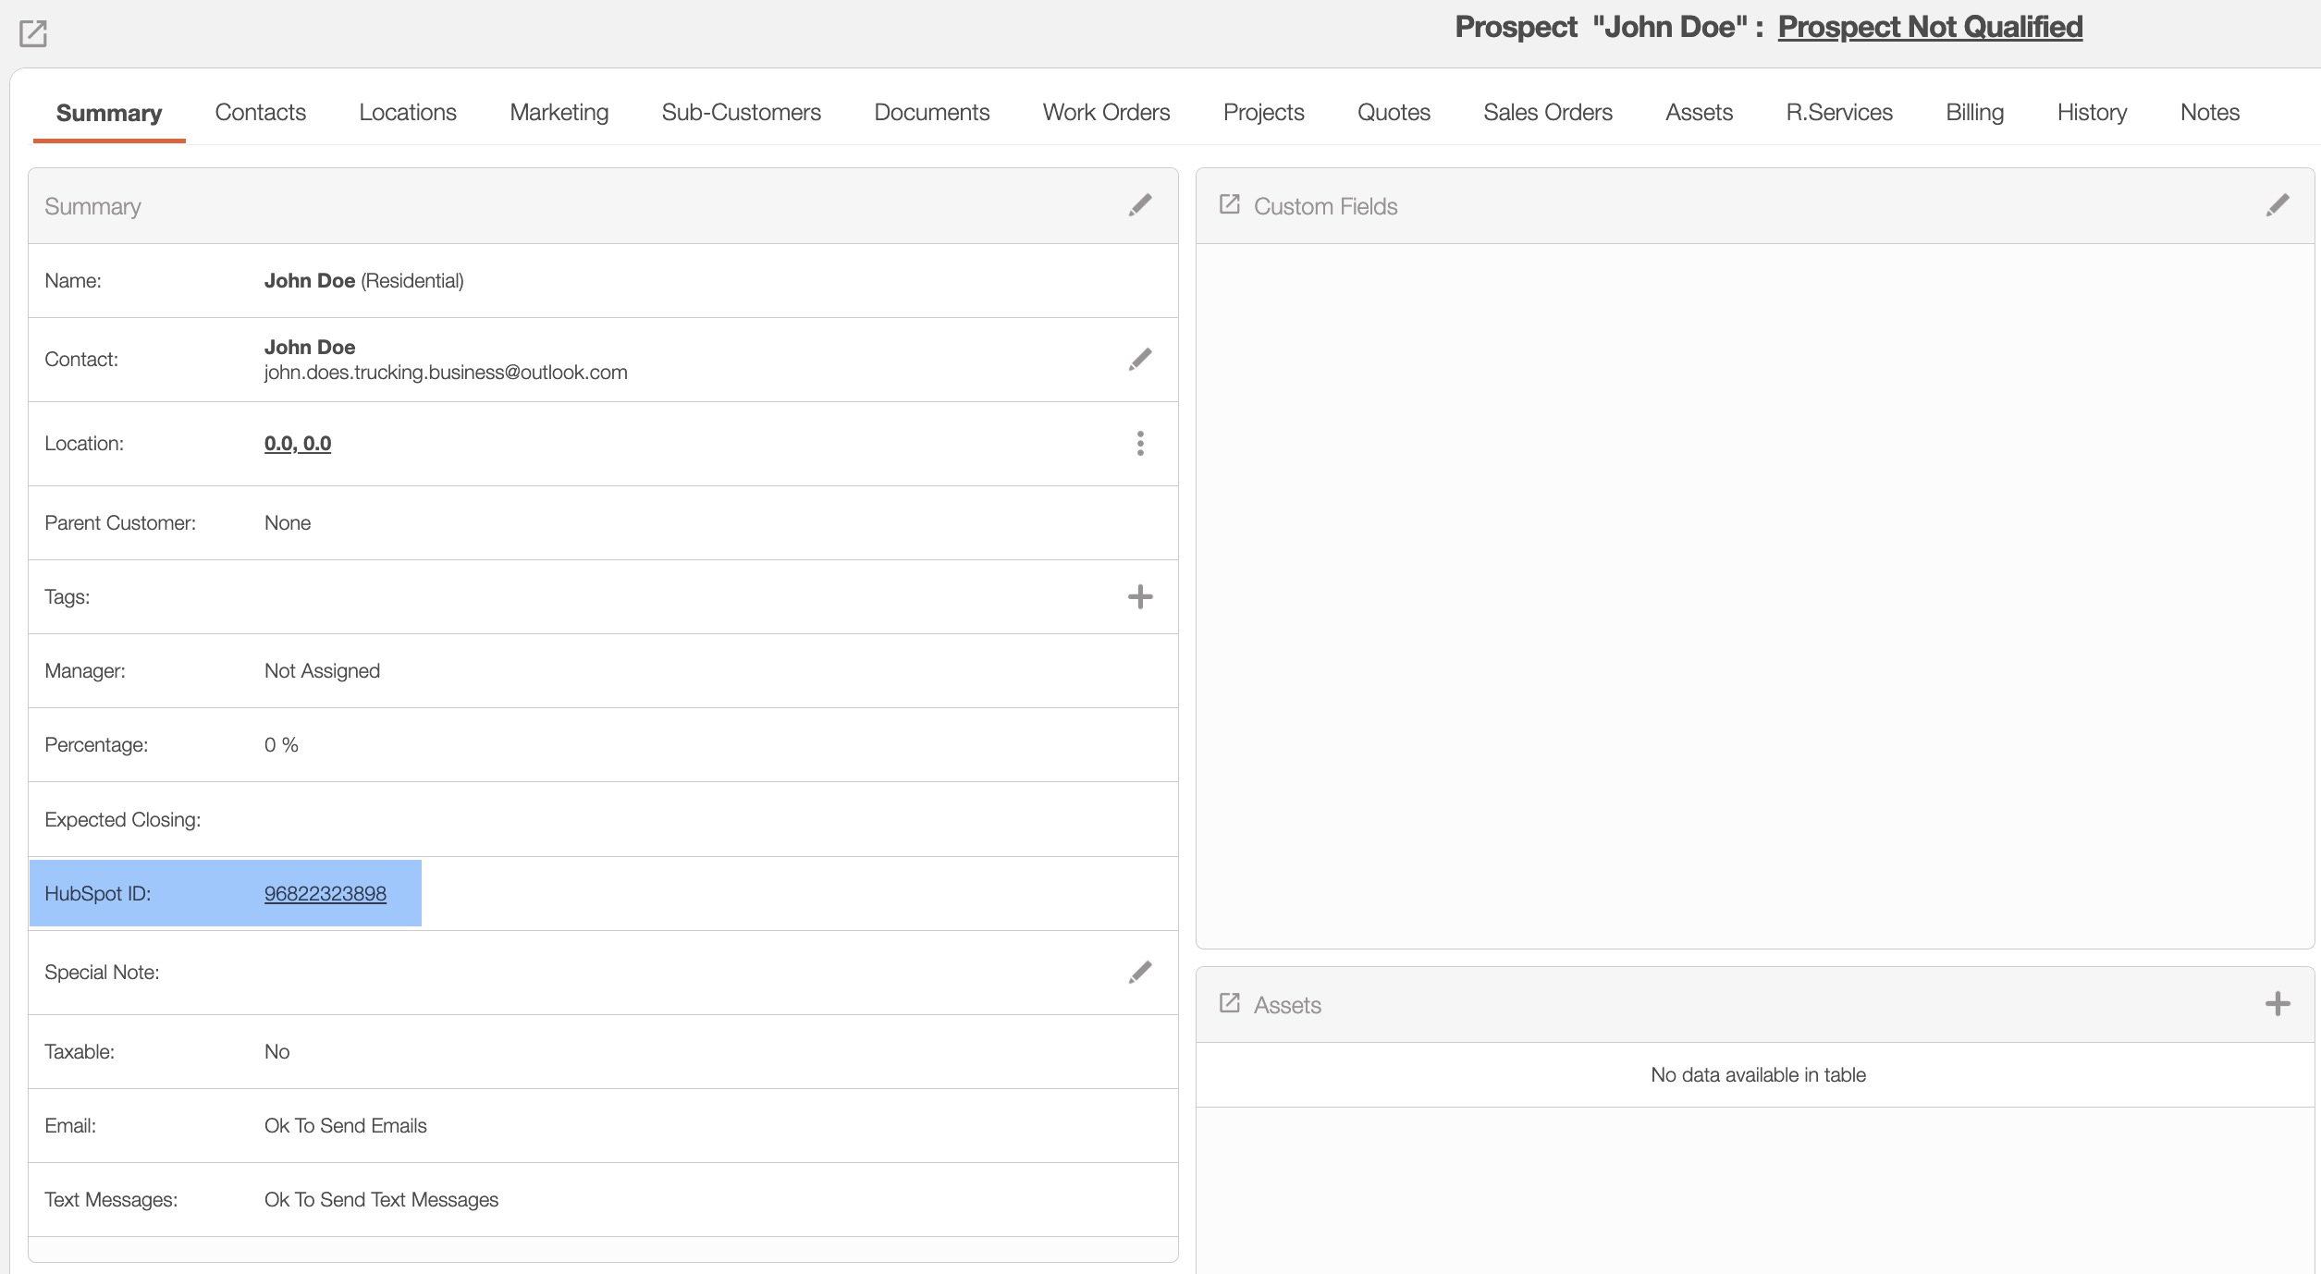Open the Billing tab
2321x1274 pixels.
[1974, 113]
